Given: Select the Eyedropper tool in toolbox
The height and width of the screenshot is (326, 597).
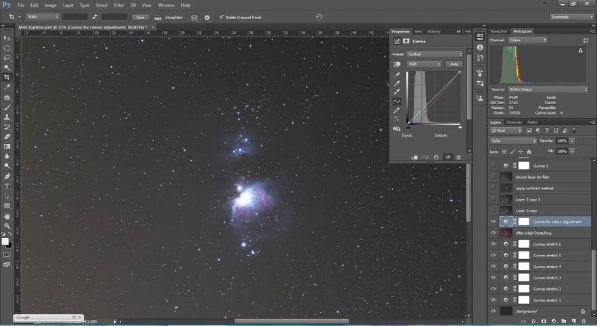Looking at the screenshot, I should pyautogui.click(x=7, y=87).
